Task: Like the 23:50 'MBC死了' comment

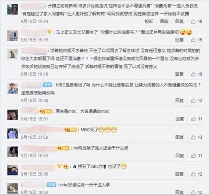Action: pyautogui.click(x=193, y=137)
